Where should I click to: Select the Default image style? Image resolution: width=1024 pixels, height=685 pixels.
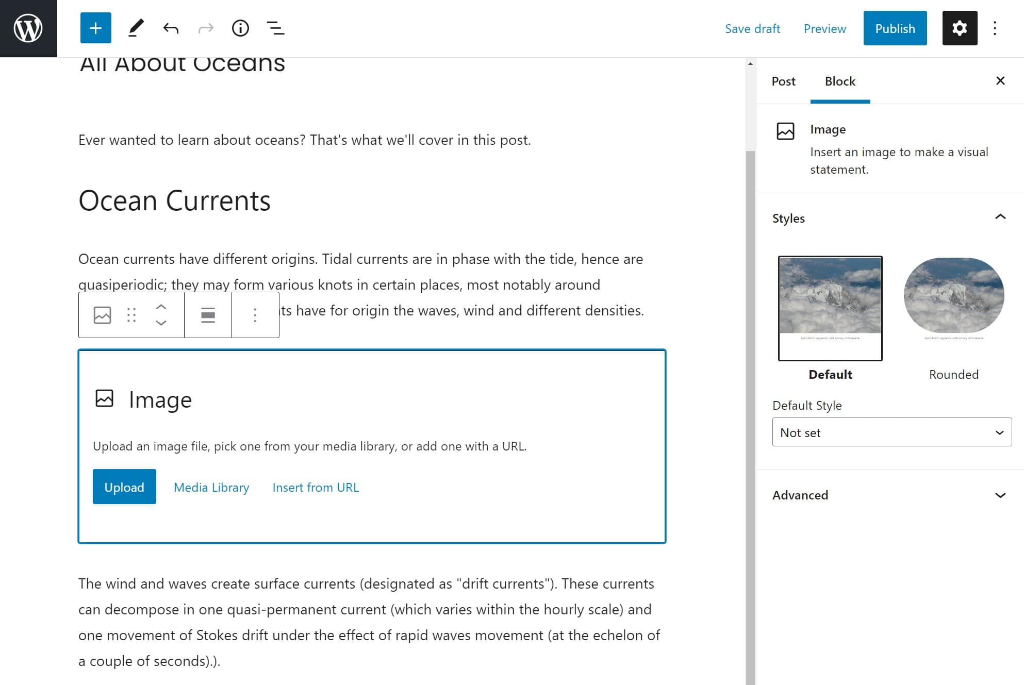830,308
